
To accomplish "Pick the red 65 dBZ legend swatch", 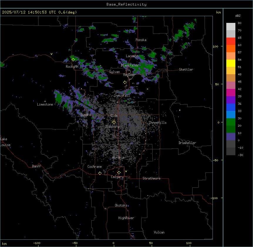I will pyautogui.click(x=231, y=41).
